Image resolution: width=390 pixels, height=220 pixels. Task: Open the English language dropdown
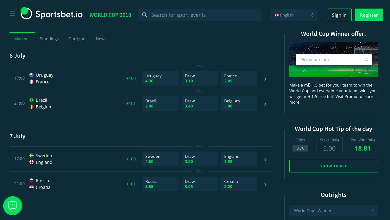click(x=294, y=15)
